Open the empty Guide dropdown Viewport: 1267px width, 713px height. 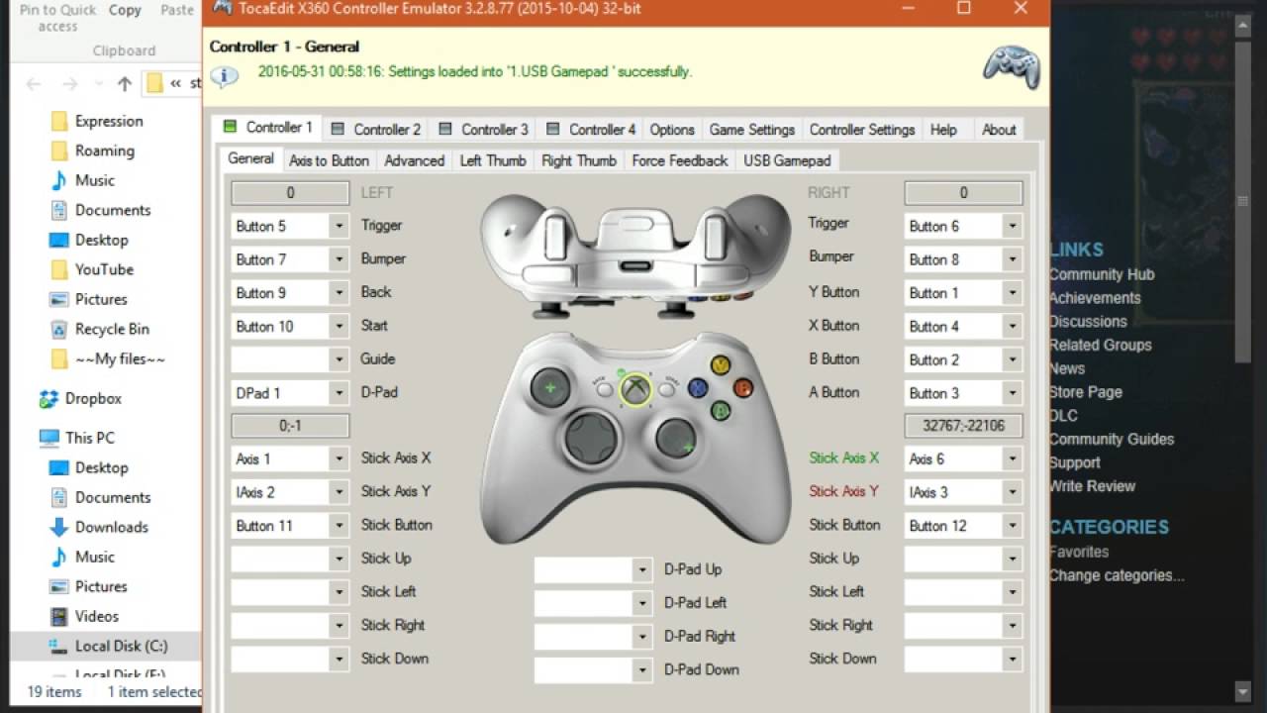pos(339,359)
